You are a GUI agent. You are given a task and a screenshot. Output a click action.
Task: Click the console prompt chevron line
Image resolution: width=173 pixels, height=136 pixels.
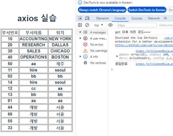coord(112,70)
